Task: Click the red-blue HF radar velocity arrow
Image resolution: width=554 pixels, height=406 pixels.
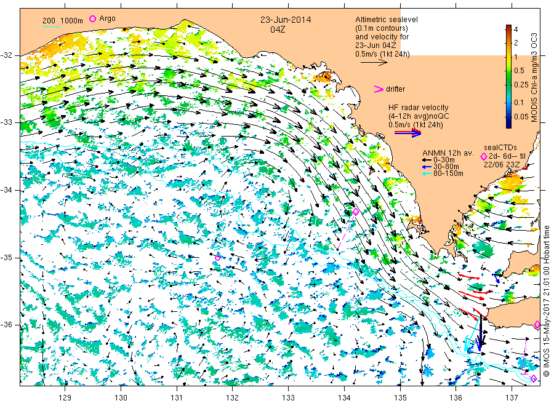Action: (x=408, y=133)
